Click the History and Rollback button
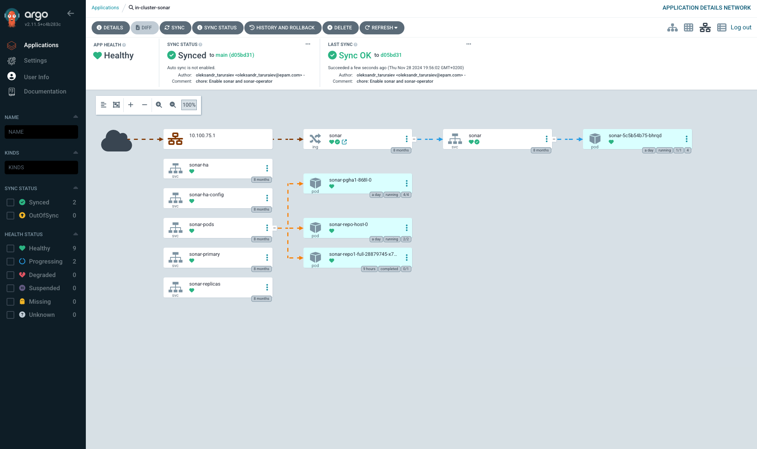This screenshot has height=449, width=757. tap(282, 27)
